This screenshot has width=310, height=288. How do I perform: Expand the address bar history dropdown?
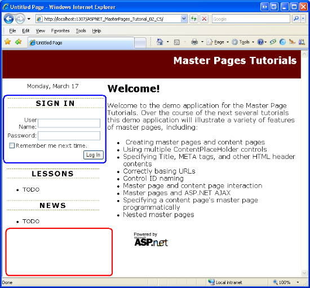coord(184,19)
